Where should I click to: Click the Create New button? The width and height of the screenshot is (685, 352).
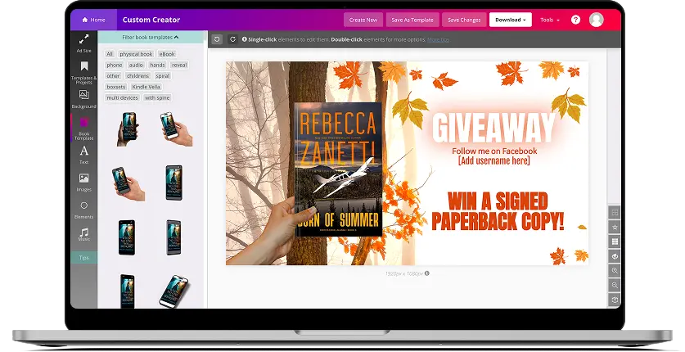click(x=363, y=20)
